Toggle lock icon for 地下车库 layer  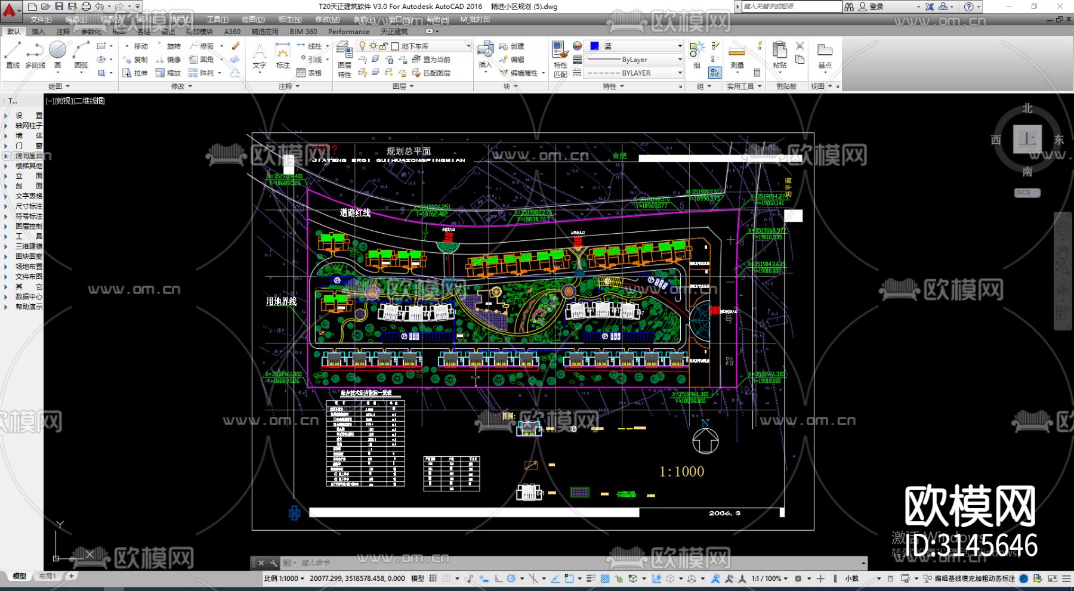(x=384, y=46)
